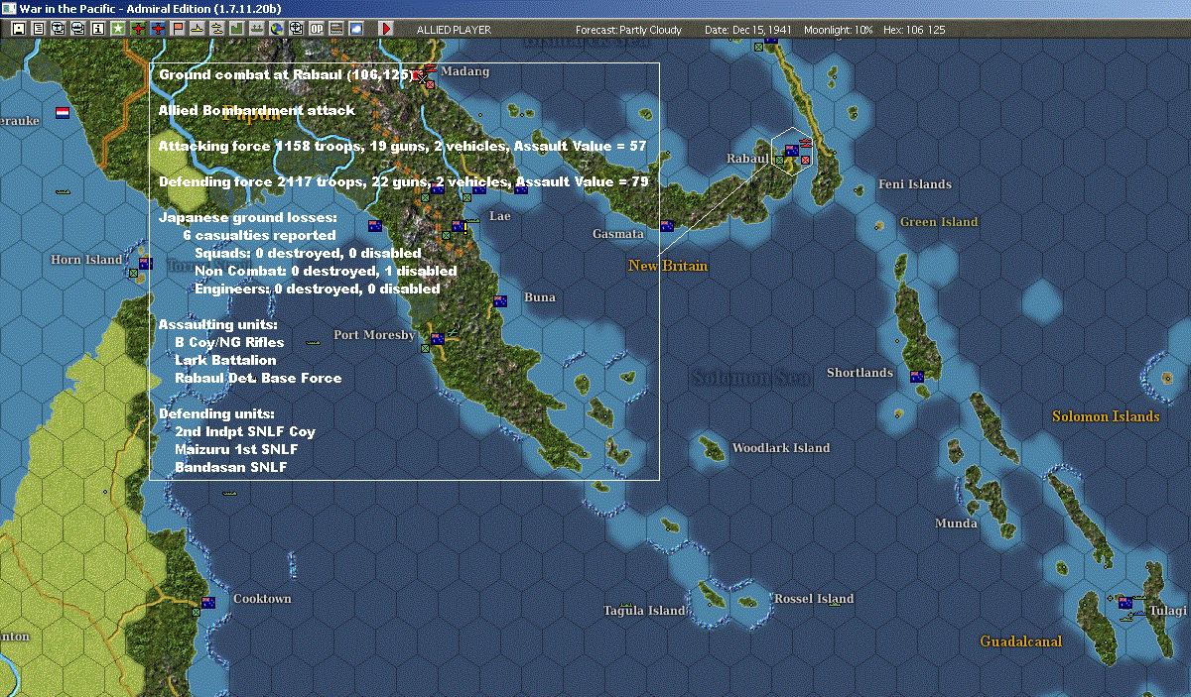Click the Moonlight: 10% status
1191x697 pixels.
pos(837,30)
